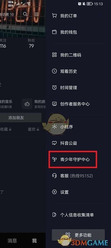Tap the chart icon for 创作者服务中心
The width and height of the screenshot is (111, 248).
pos(54,104)
